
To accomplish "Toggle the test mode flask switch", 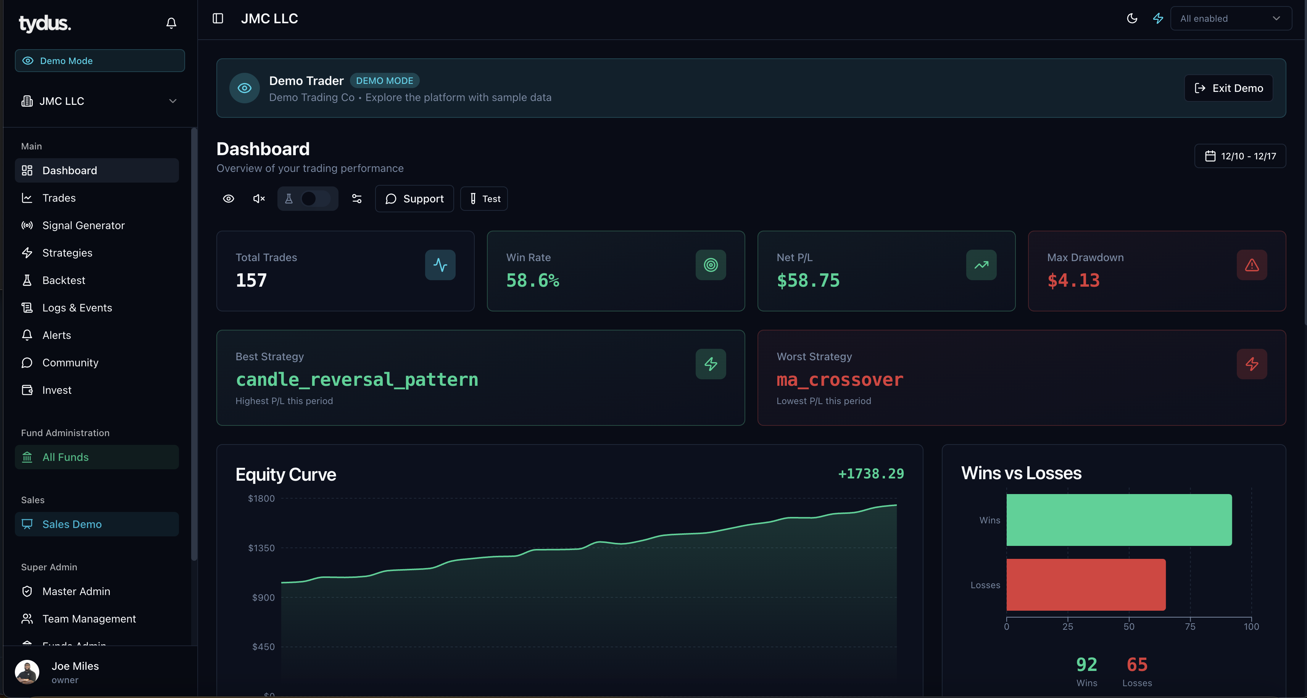I will (308, 199).
